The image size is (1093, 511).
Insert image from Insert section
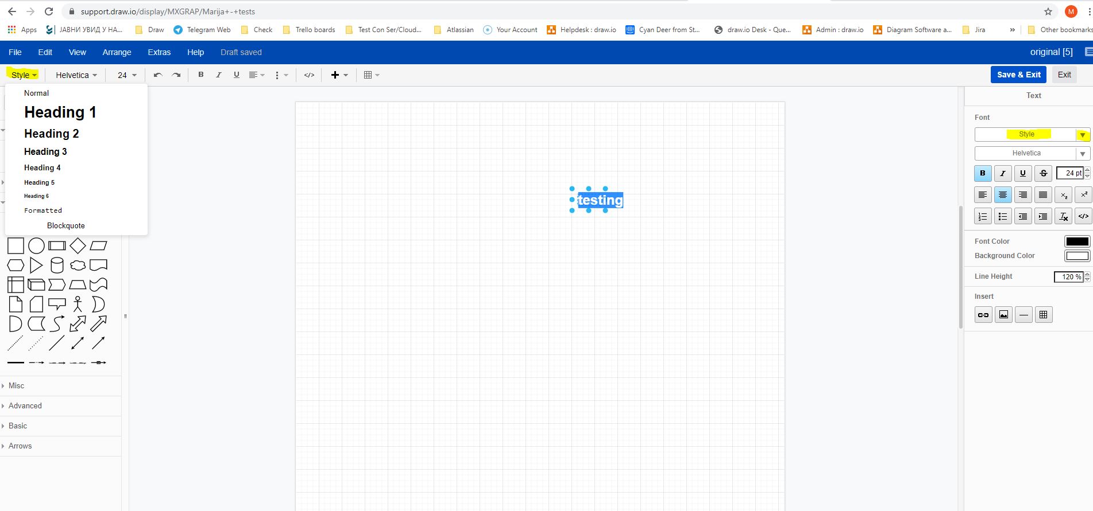1003,315
